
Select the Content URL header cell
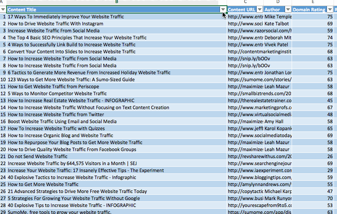pos(245,10)
